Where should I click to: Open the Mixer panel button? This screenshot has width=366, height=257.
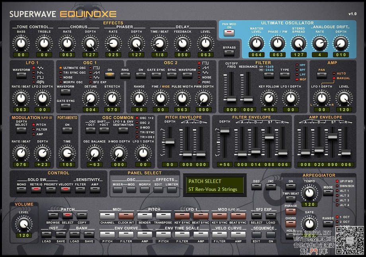(118, 190)
